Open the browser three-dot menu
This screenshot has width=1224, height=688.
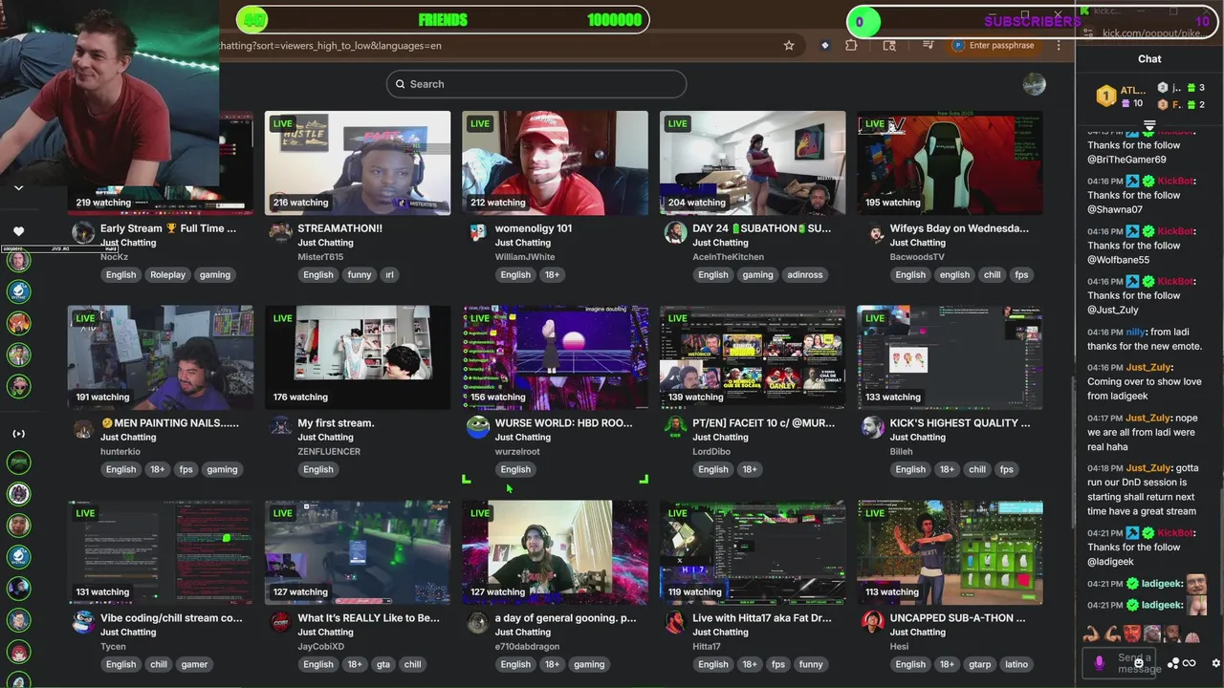coord(1059,45)
